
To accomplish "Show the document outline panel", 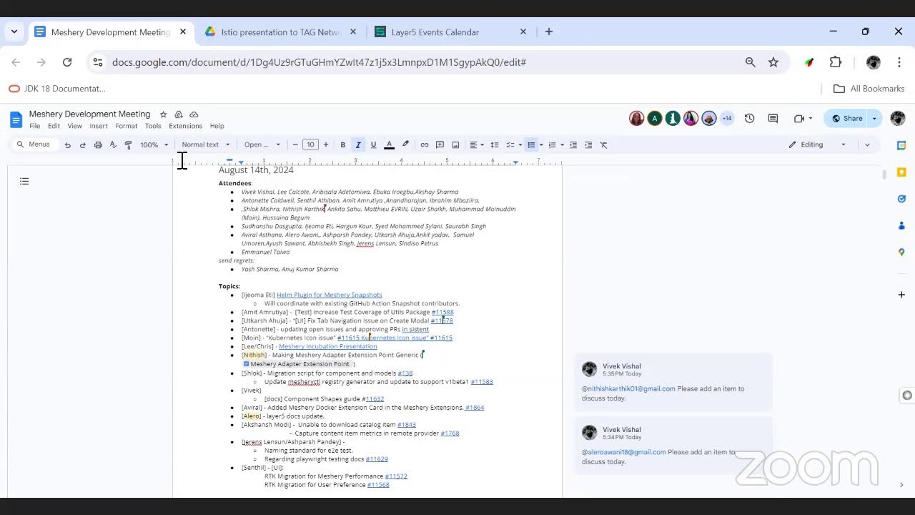I will [x=24, y=181].
